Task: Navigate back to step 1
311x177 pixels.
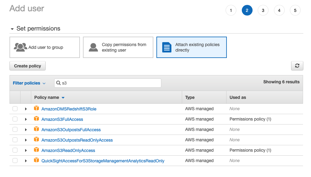Action: tap(231, 10)
